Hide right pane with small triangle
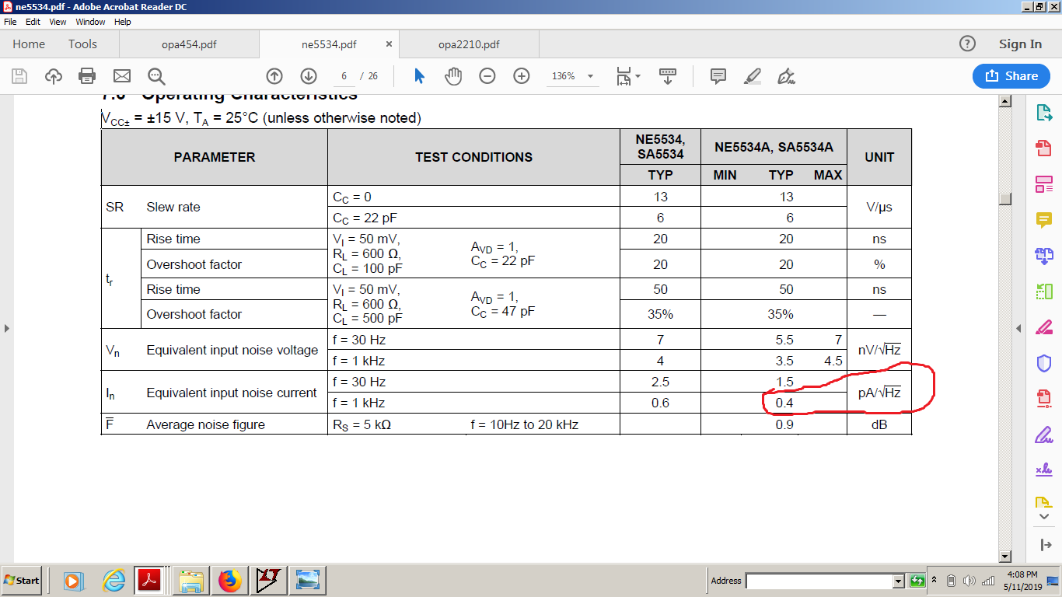The image size is (1062, 597). (x=1019, y=329)
